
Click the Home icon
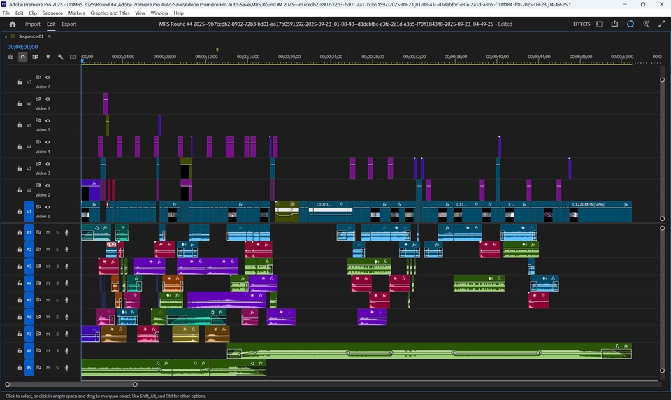coord(12,24)
